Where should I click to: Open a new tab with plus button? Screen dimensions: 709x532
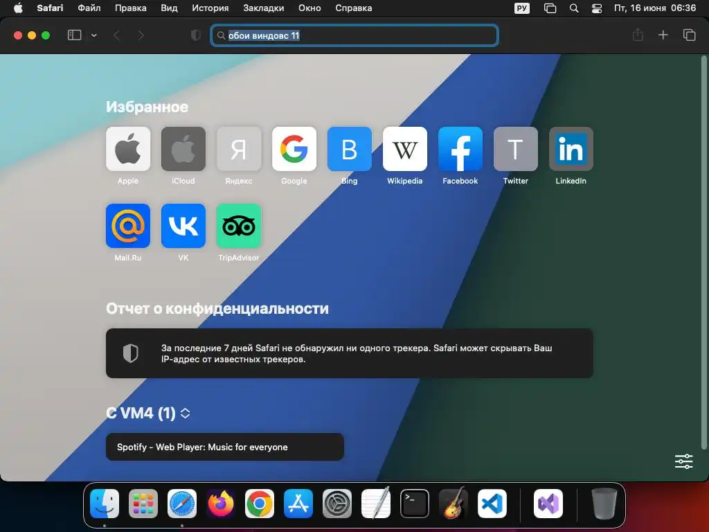(663, 35)
